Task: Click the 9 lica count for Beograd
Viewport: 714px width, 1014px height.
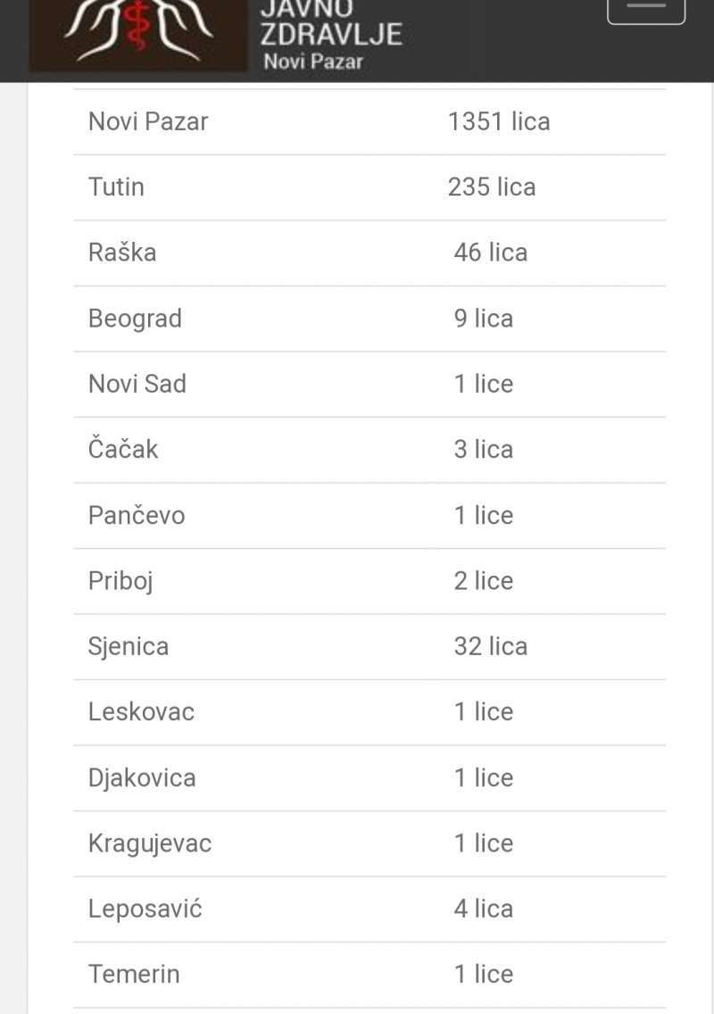Action: click(x=484, y=319)
